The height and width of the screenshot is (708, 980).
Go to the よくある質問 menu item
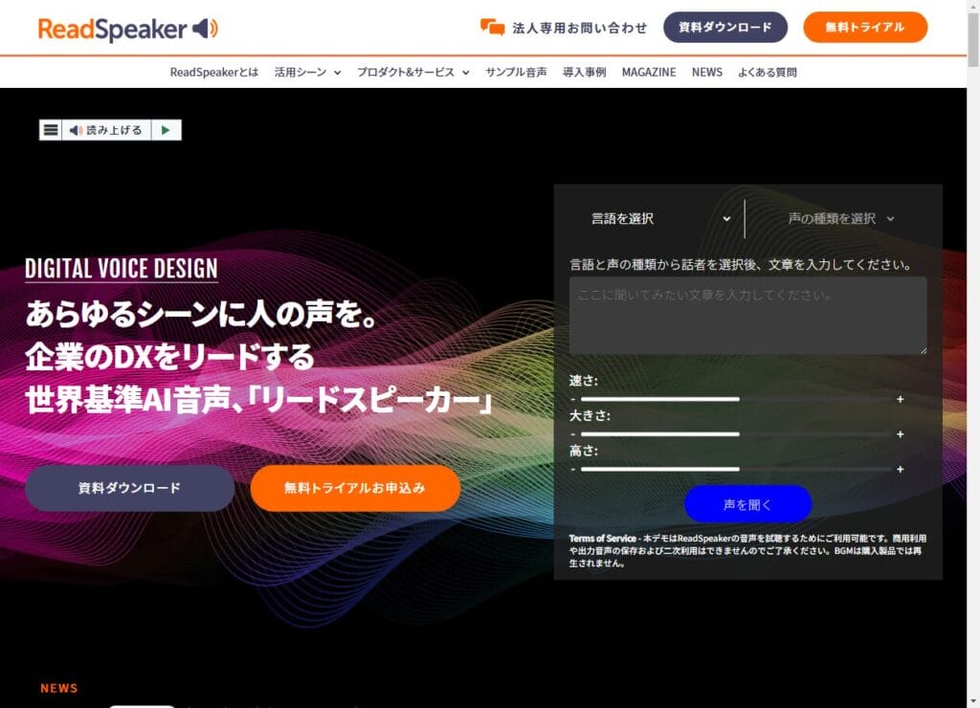pos(768,72)
